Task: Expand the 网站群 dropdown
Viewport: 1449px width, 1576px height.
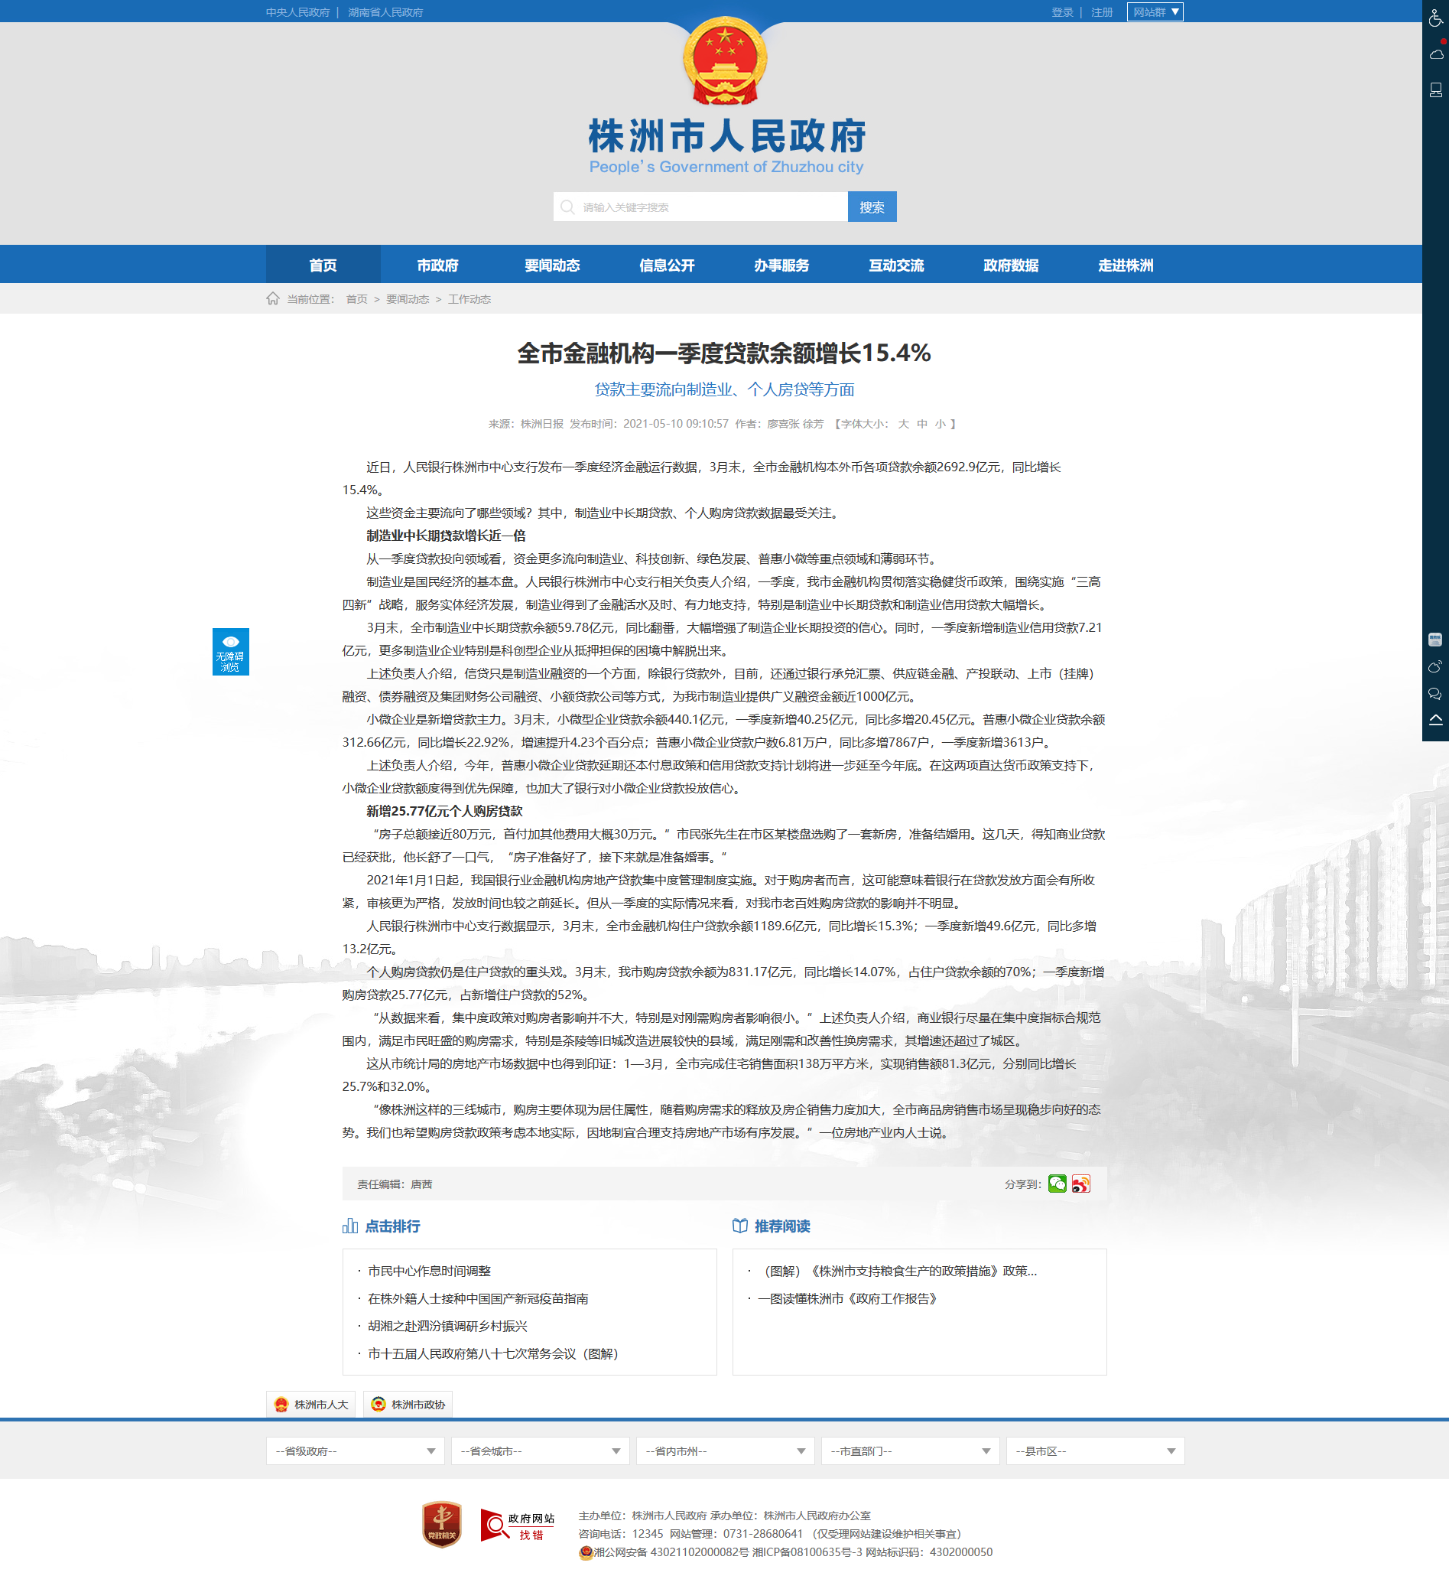Action: tap(1155, 11)
